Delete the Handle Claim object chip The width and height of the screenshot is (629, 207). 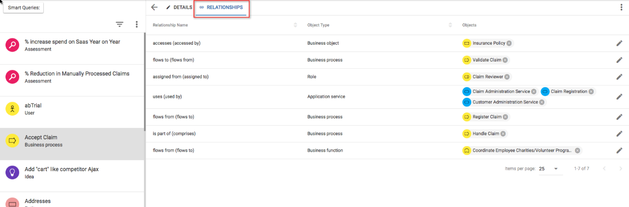tap(503, 134)
